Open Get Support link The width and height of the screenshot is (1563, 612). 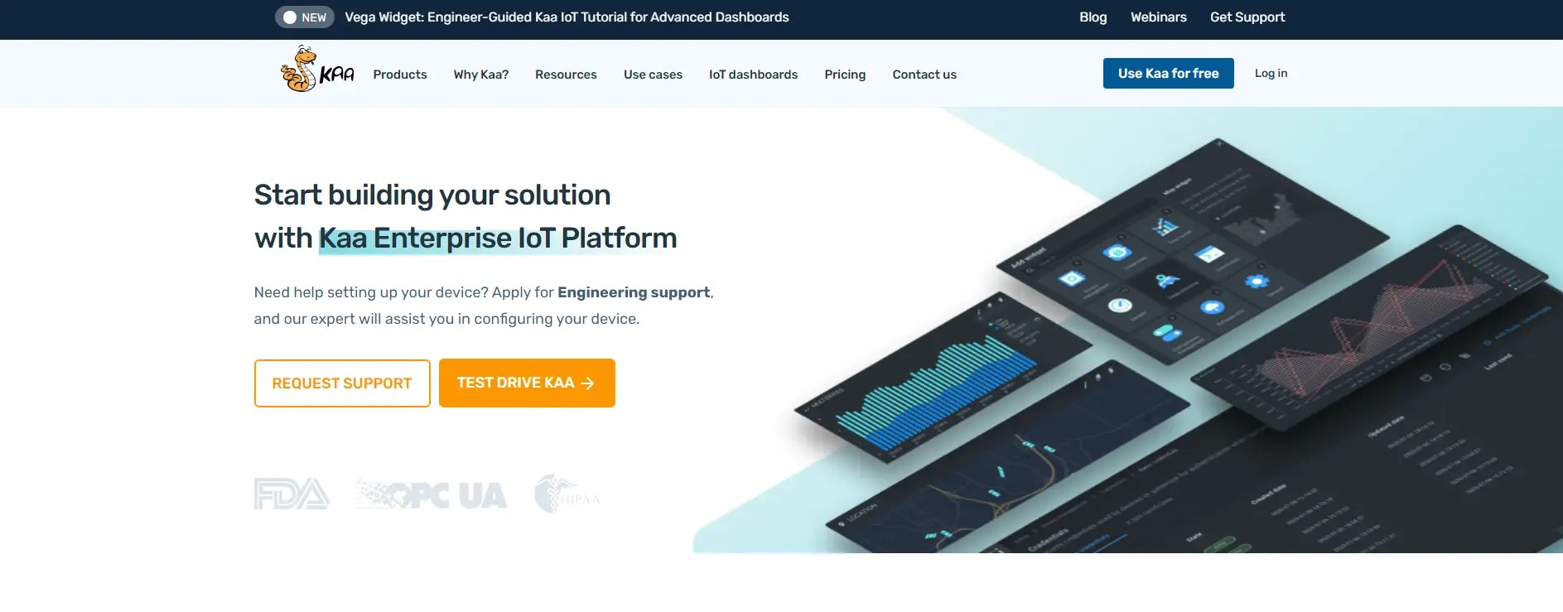click(1247, 17)
